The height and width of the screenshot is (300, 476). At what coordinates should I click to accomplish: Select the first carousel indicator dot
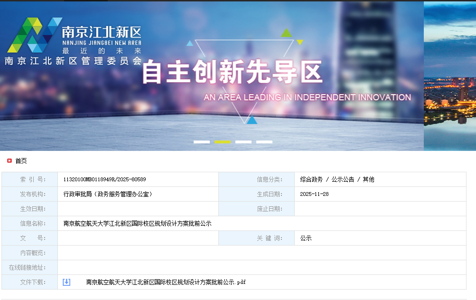pyautogui.click(x=201, y=141)
